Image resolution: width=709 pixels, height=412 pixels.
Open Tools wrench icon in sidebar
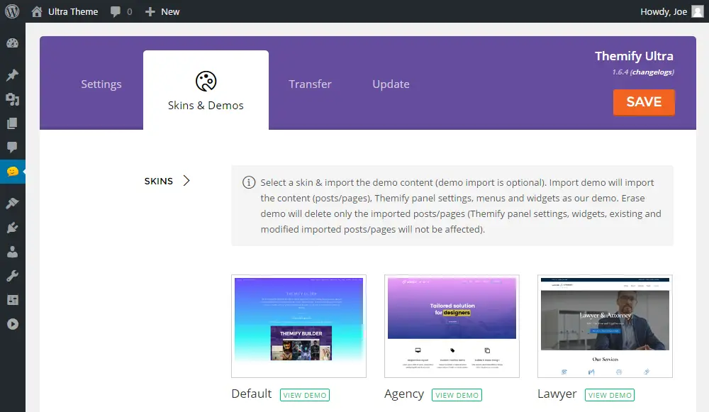pos(12,276)
